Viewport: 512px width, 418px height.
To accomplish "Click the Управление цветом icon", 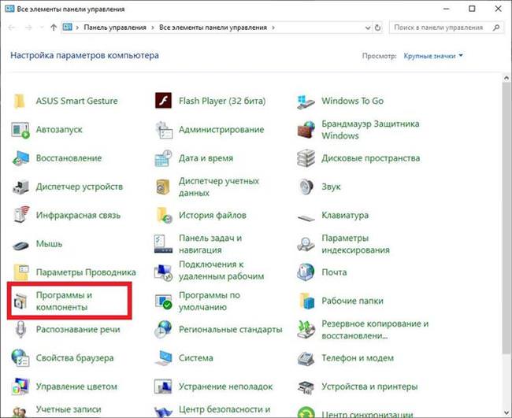I will (x=20, y=387).
